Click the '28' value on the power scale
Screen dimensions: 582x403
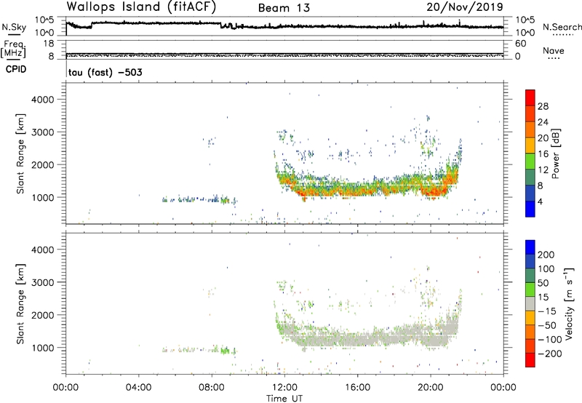click(543, 106)
